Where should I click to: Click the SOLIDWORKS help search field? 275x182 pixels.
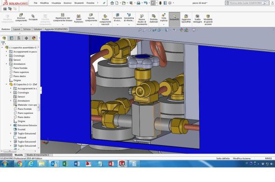247,3
